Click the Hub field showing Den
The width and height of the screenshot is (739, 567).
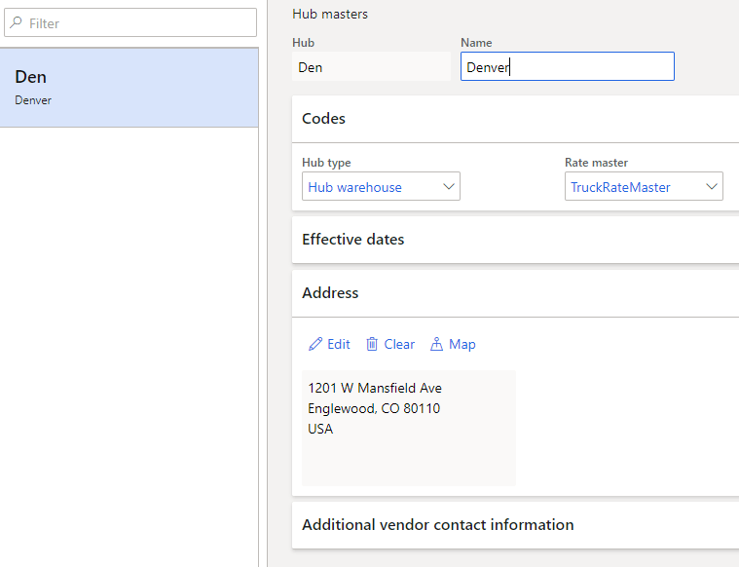[371, 66]
